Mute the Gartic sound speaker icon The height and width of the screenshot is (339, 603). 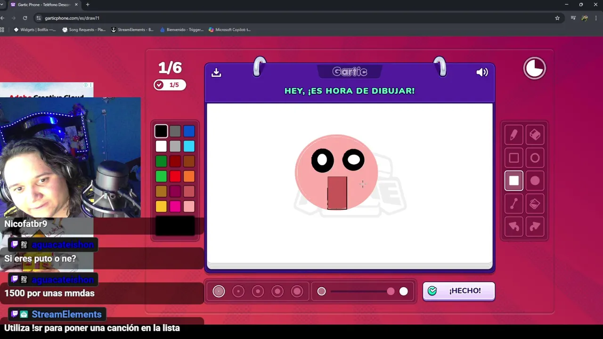click(482, 72)
